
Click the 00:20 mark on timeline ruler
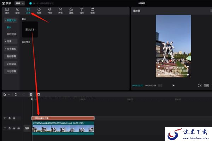130,99
